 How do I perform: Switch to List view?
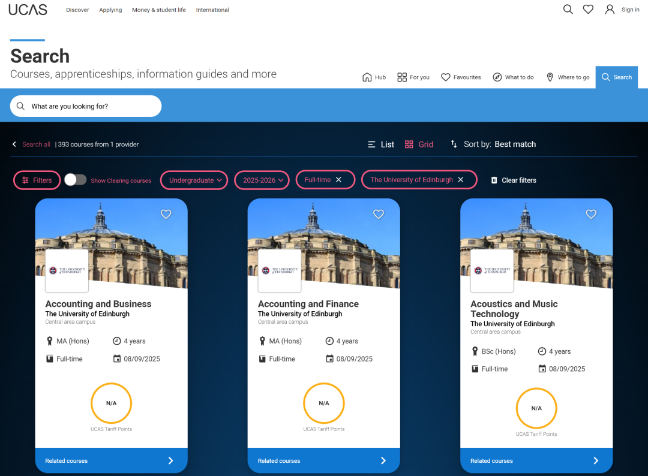380,144
